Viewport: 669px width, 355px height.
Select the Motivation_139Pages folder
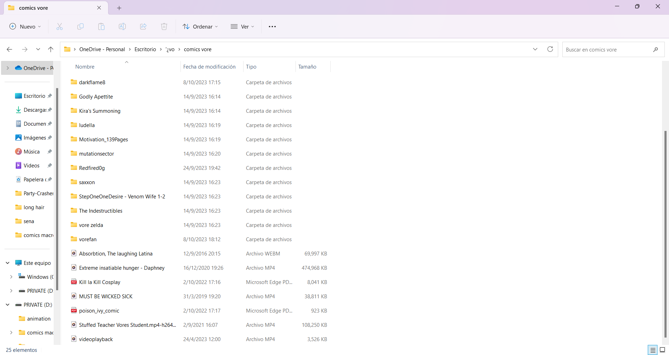tap(103, 139)
